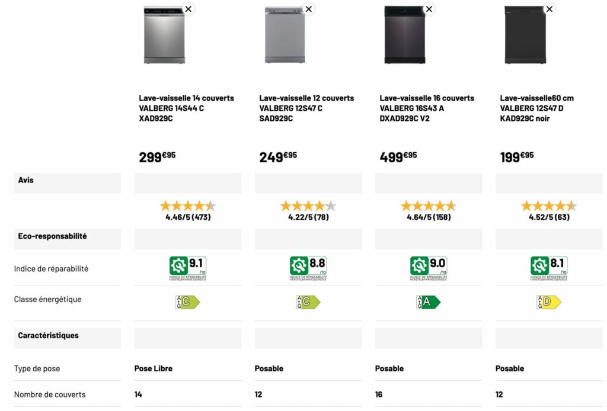
Task: Remove the VALBERG 12S47 C dishwasher from comparison
Action: (308, 9)
